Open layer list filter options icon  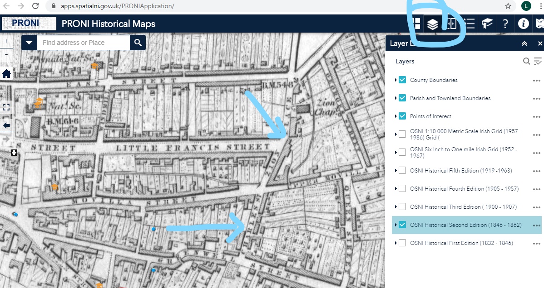click(537, 61)
